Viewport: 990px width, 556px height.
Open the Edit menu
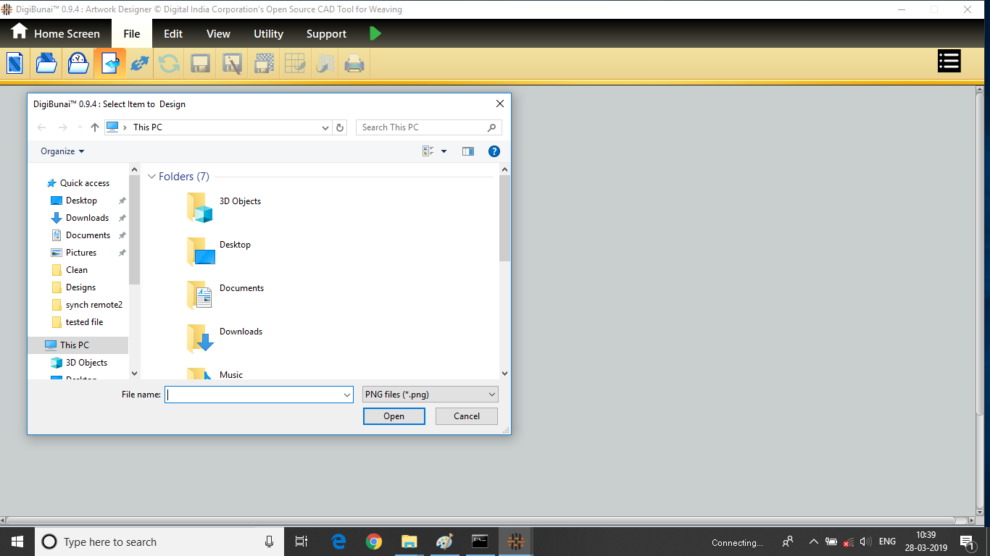pos(173,34)
